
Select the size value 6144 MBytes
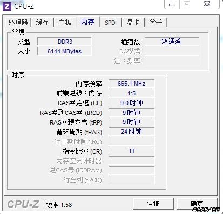click(64, 51)
